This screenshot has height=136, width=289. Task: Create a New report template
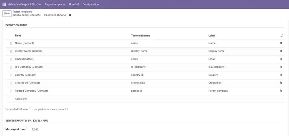coord(7,14)
